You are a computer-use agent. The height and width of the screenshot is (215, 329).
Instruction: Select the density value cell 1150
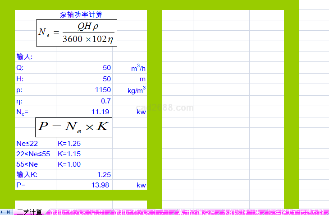coord(84,90)
